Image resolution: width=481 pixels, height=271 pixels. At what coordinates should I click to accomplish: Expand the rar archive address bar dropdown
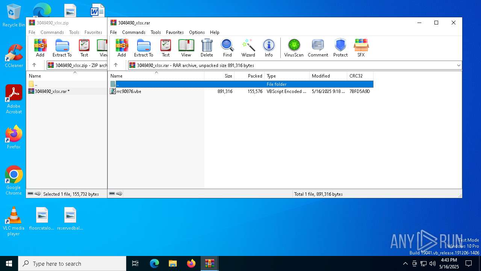tap(458, 65)
